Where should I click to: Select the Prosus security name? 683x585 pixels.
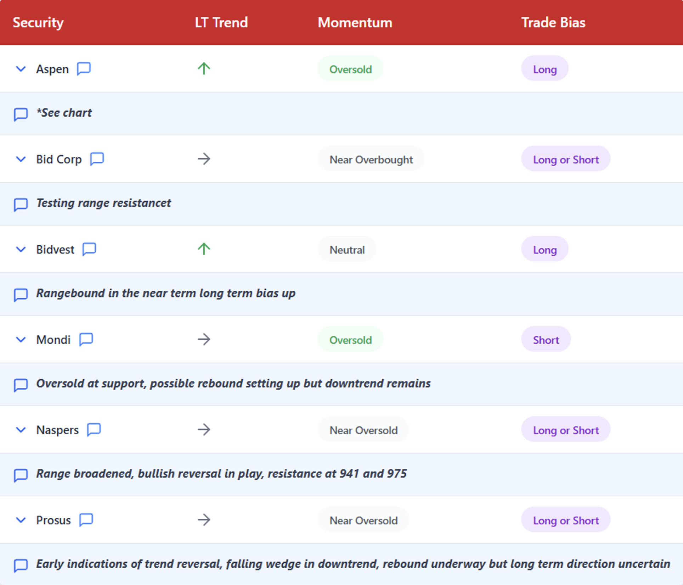click(x=53, y=520)
